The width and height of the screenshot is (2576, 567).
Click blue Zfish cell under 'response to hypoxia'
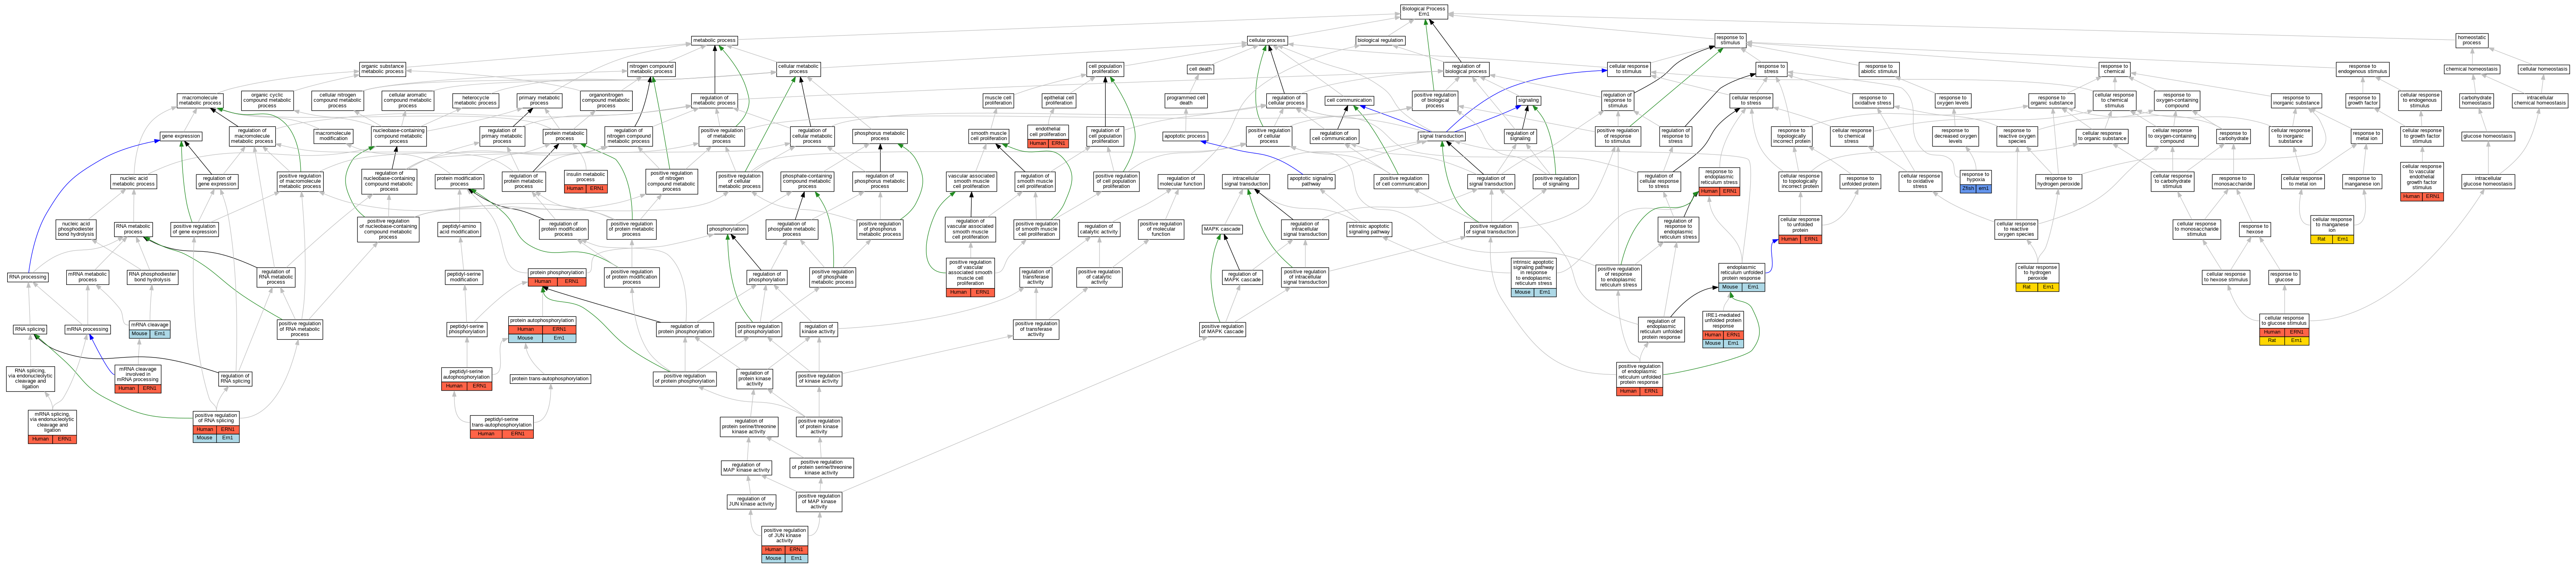[x=1968, y=188]
